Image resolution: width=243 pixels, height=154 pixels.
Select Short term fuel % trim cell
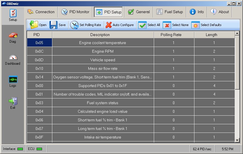pyautogui.click(x=103, y=120)
